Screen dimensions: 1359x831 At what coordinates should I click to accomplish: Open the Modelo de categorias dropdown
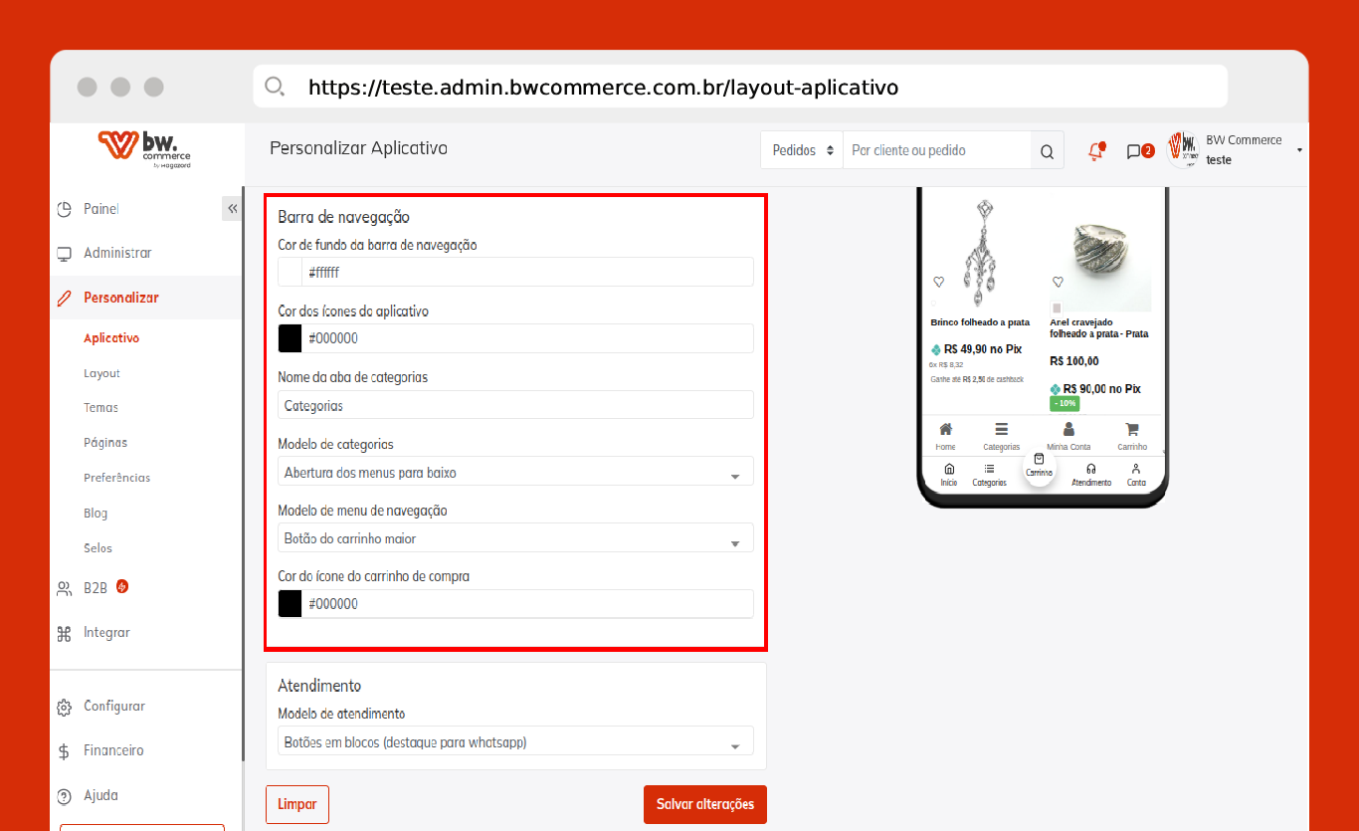[515, 473]
